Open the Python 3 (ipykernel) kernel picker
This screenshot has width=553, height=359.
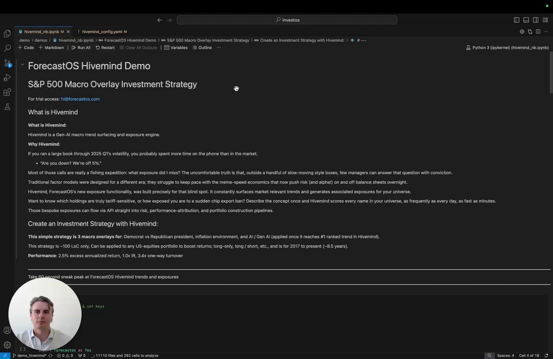tap(508, 48)
